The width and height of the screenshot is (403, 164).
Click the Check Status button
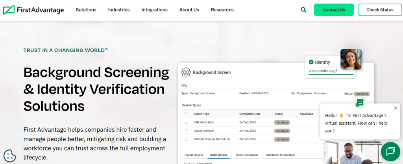380,10
